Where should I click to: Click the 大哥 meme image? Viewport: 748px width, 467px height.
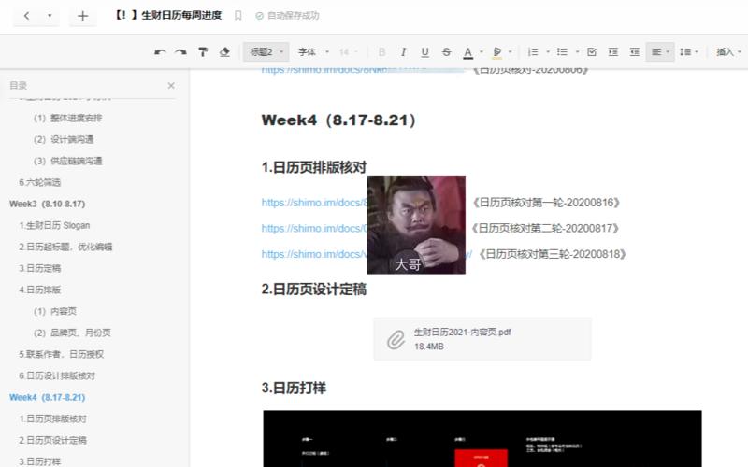point(416,225)
